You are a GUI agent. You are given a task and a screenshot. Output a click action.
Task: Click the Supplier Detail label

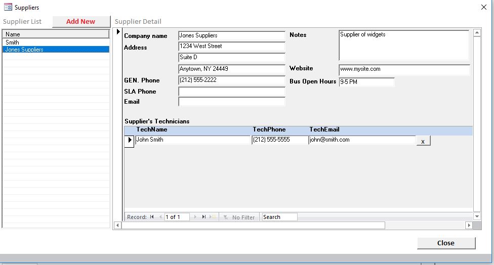(x=138, y=21)
